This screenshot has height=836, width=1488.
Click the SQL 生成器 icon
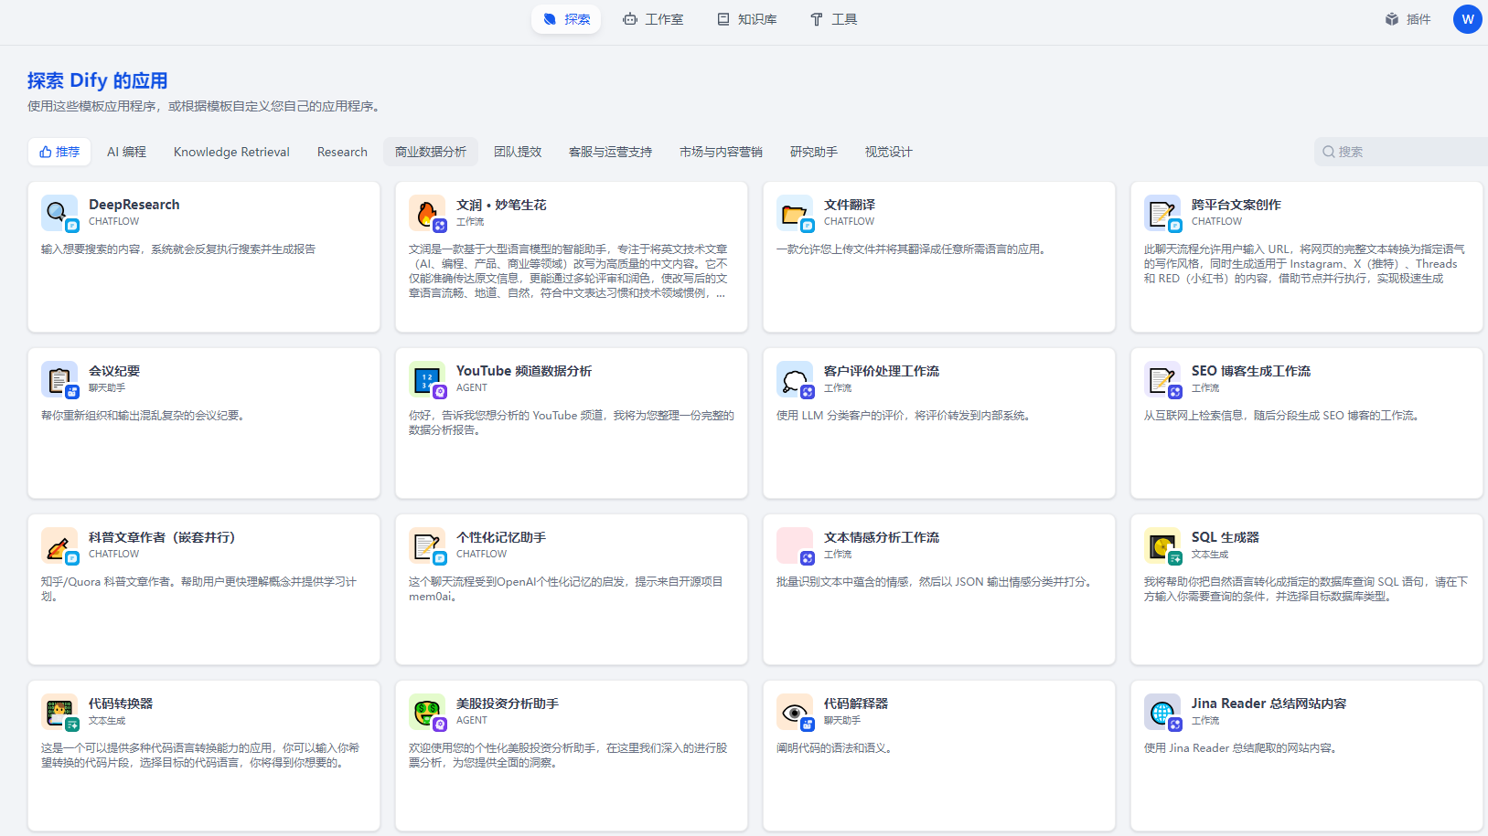[x=1162, y=545]
